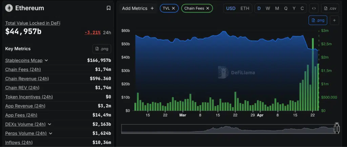Download the chart as .png
This screenshot has height=147, width=347.
pos(318,20)
